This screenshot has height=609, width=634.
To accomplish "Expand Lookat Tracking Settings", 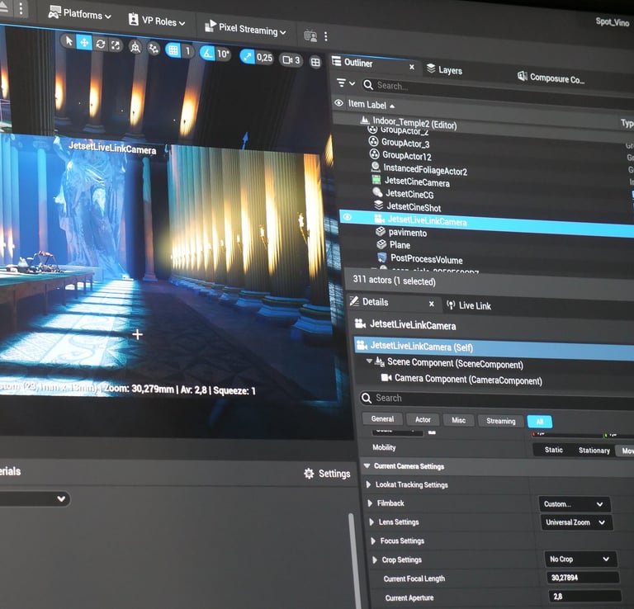I will (x=368, y=484).
